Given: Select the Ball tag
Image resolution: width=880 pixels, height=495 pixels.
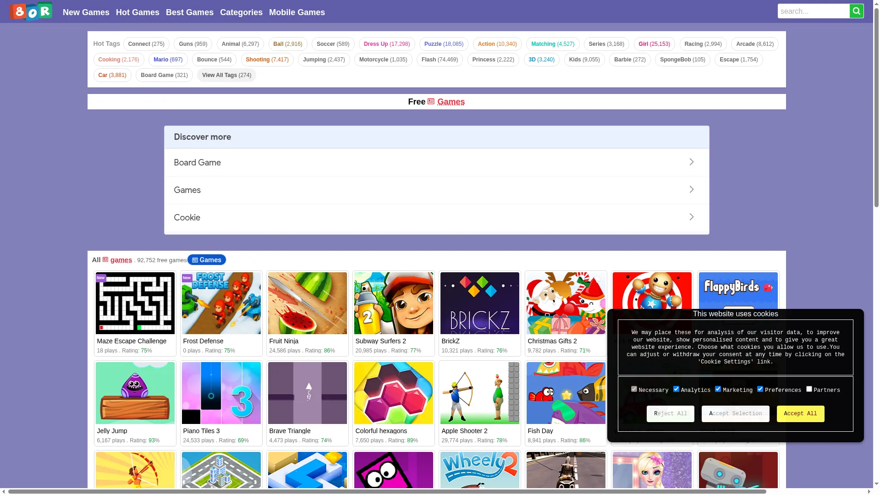Looking at the screenshot, I should coord(288,44).
